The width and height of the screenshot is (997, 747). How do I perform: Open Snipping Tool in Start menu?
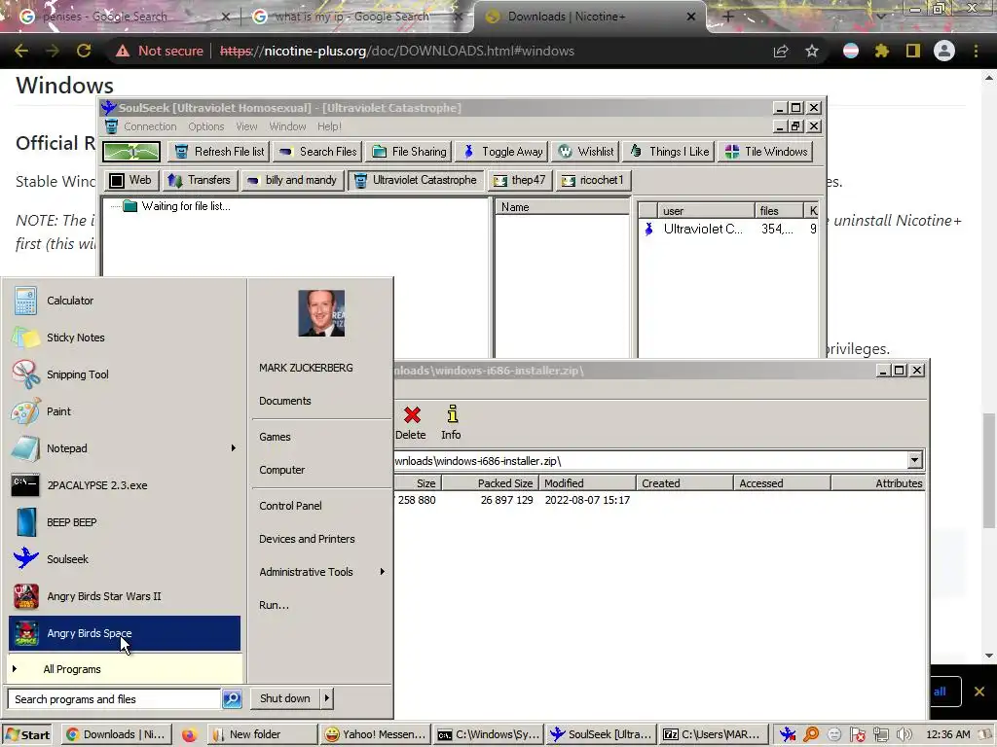(x=124, y=374)
